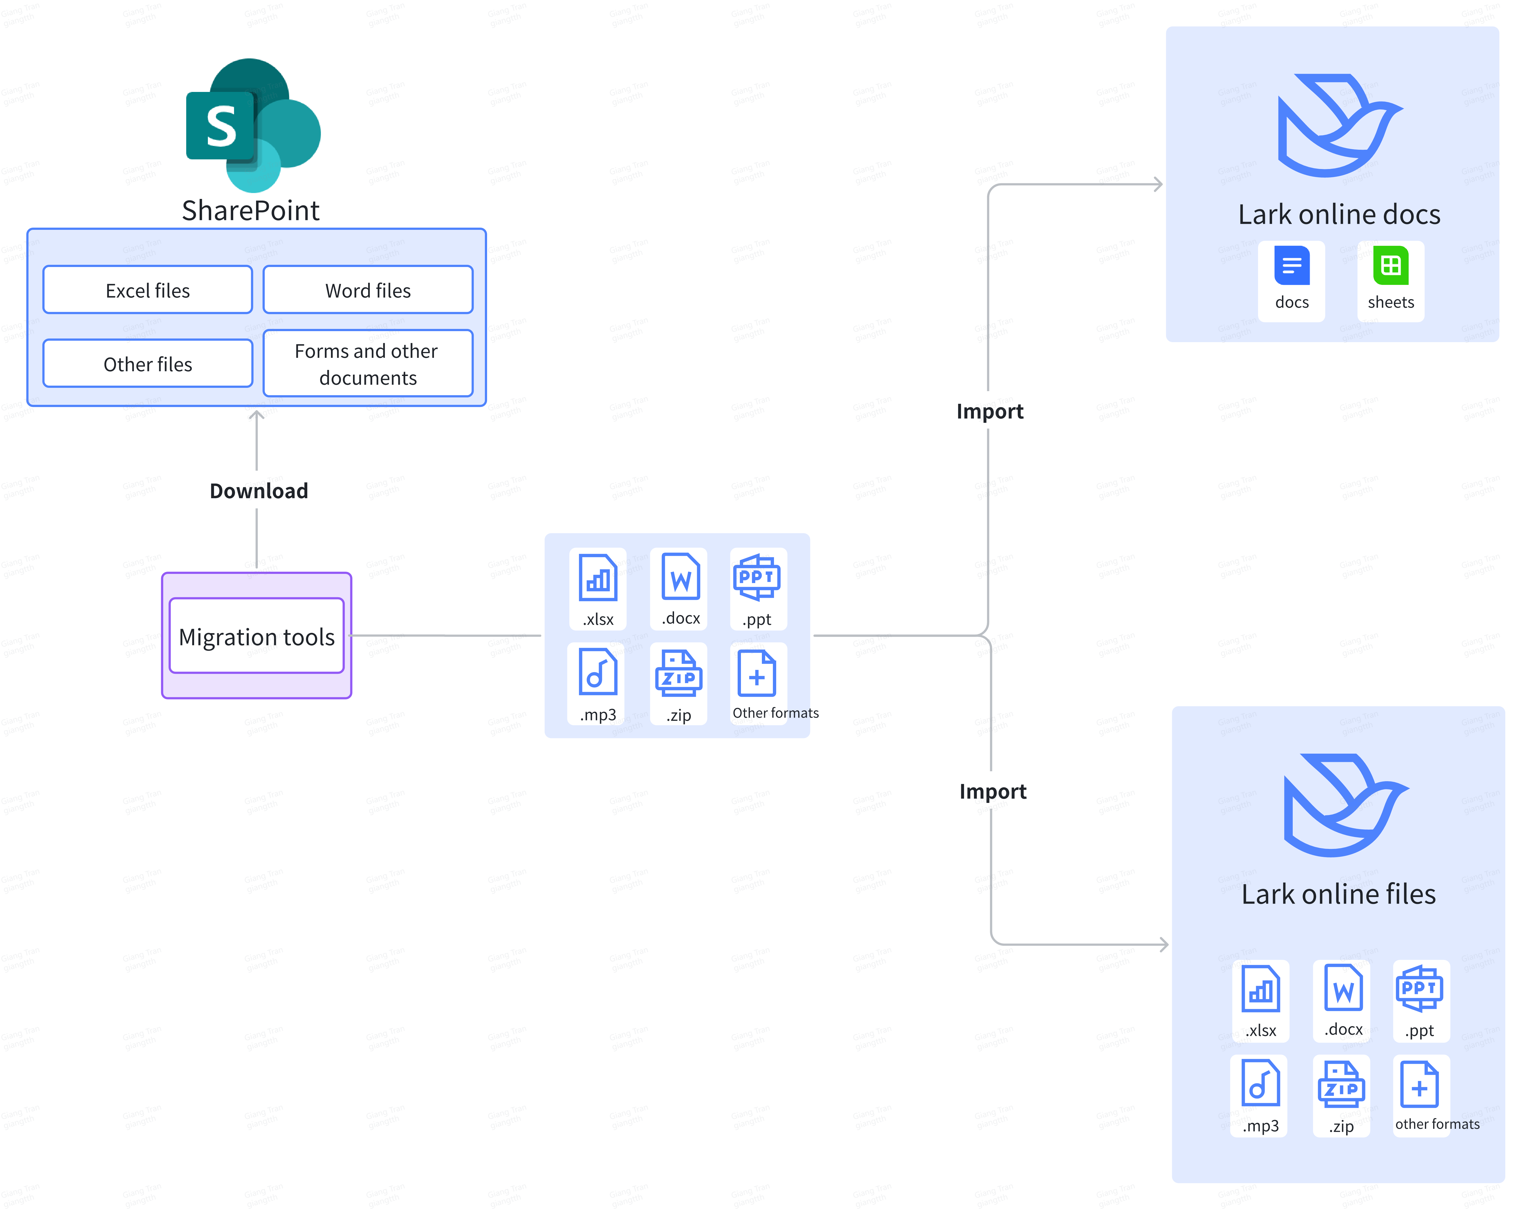Select Forms and other documents box
This screenshot has width=1532, height=1210.
click(x=368, y=363)
